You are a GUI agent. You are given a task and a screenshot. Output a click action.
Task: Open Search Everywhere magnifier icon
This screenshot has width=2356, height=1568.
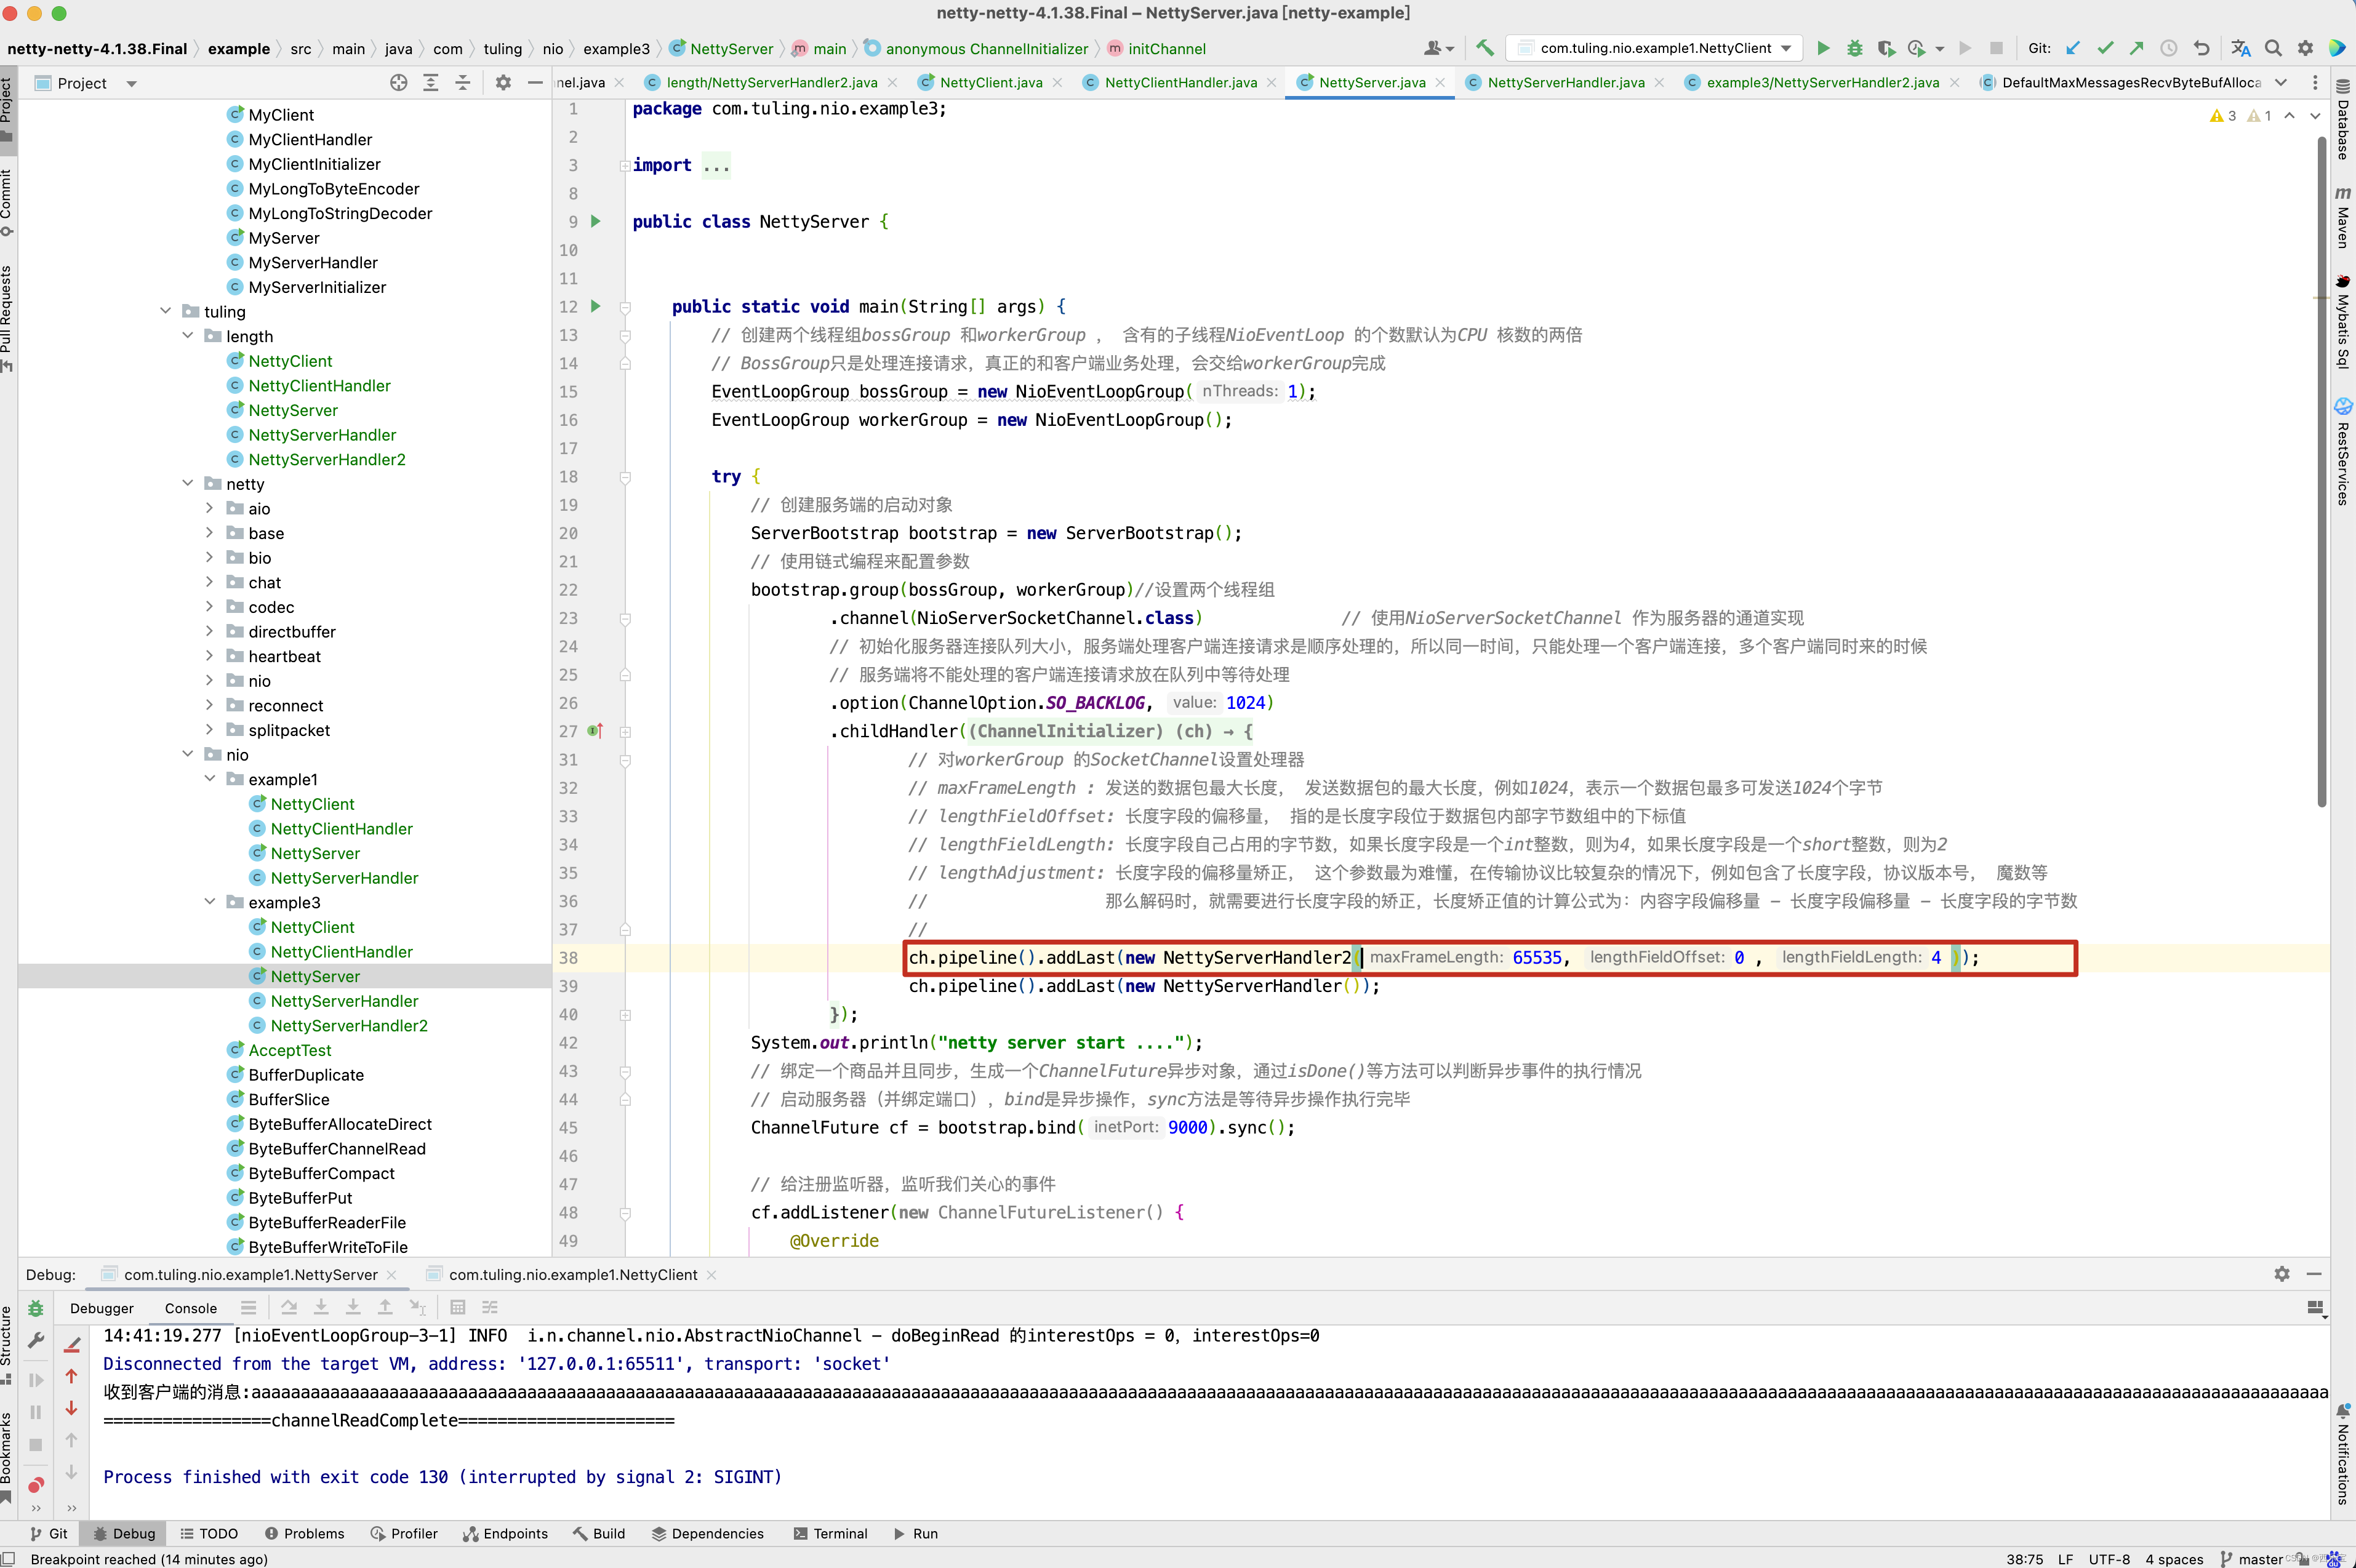[2273, 48]
